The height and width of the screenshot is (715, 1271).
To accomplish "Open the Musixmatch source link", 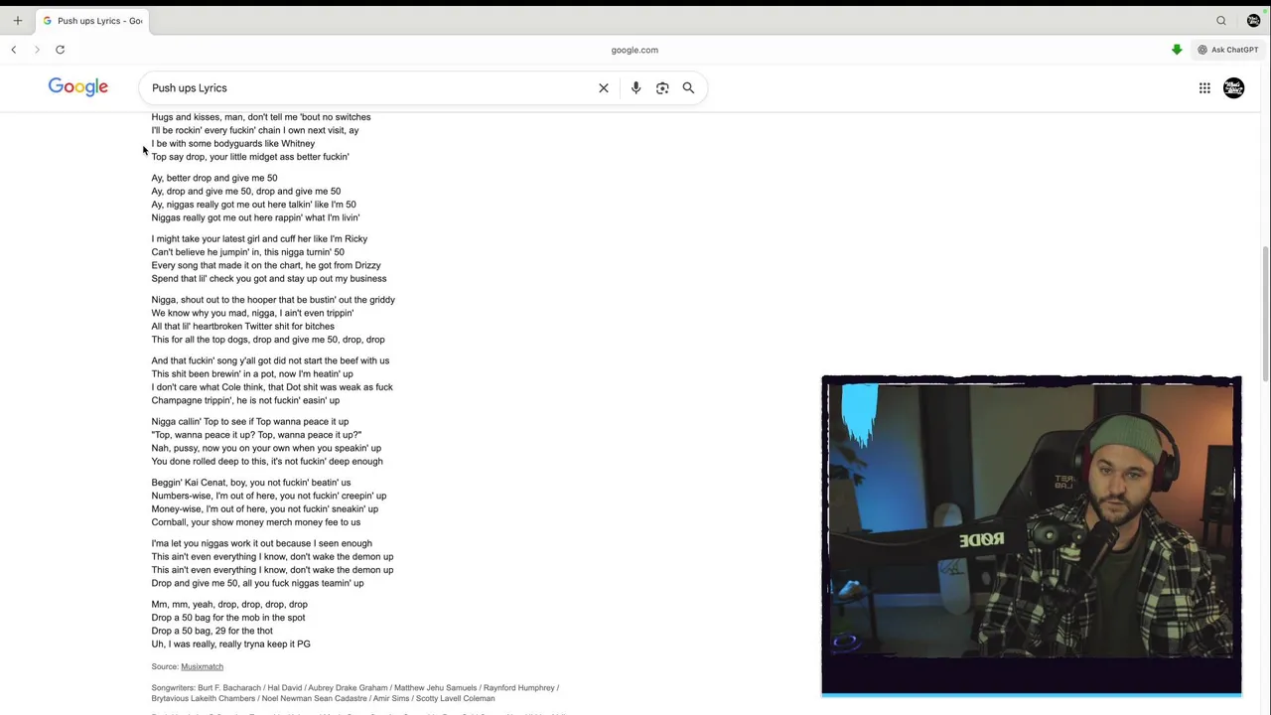I will coord(202,666).
